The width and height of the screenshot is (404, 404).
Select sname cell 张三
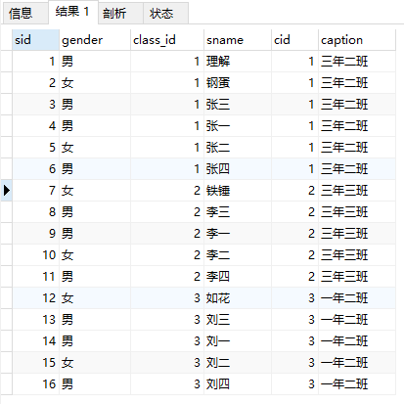coord(238,104)
